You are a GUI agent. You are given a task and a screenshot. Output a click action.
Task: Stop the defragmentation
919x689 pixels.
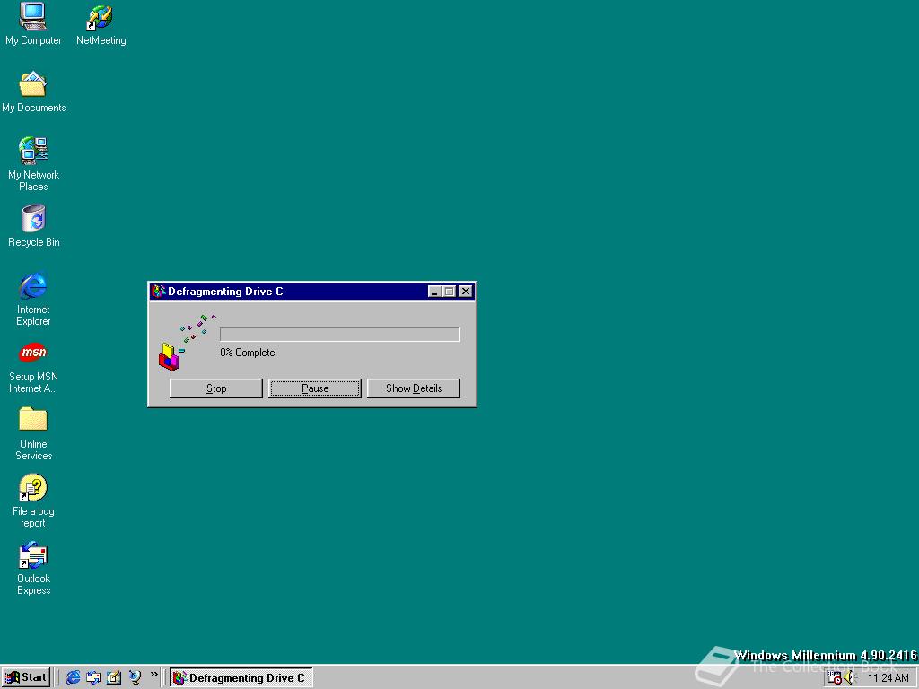click(215, 388)
